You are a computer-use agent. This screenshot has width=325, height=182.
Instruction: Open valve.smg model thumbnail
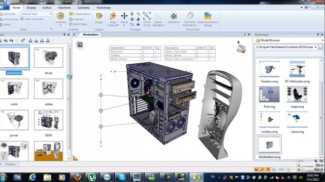point(297,119)
